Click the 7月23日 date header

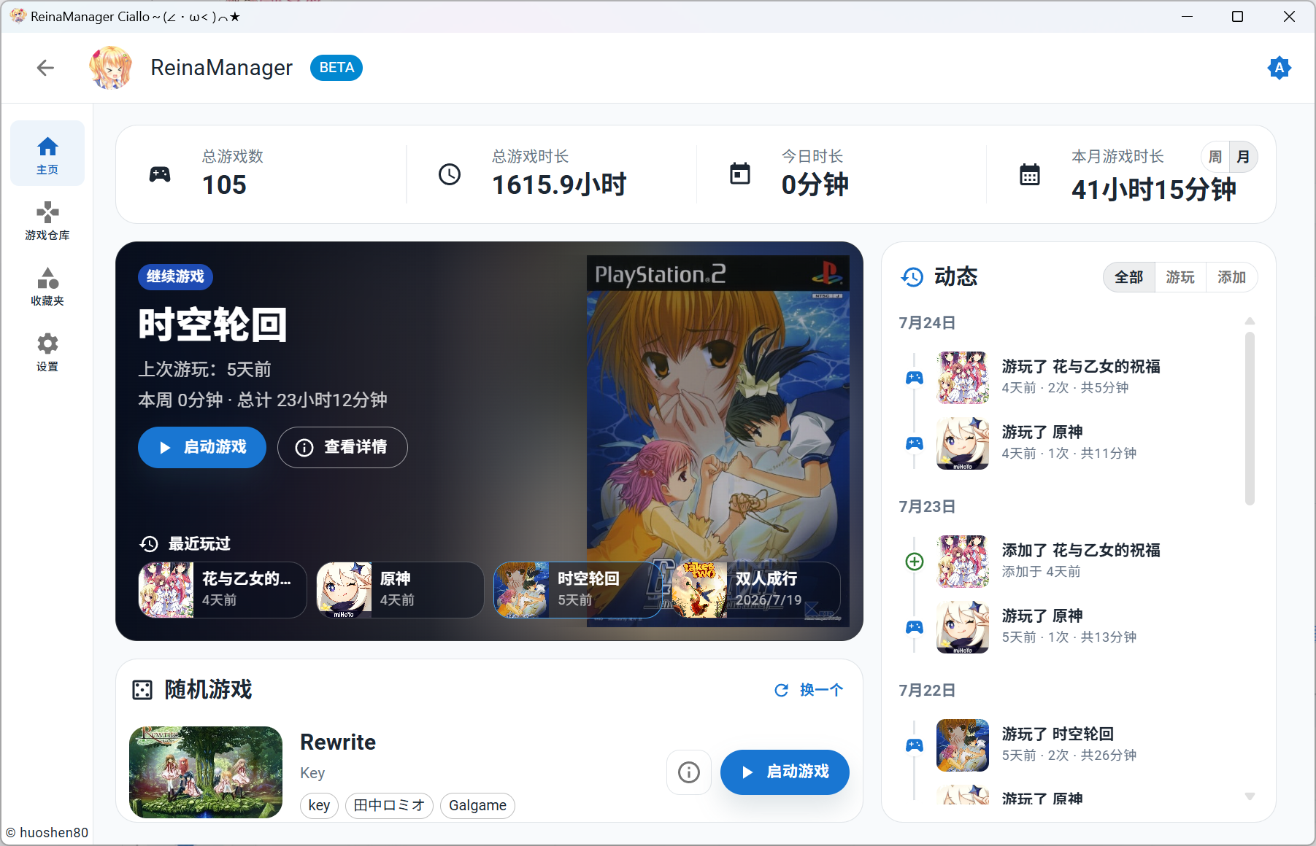(927, 507)
